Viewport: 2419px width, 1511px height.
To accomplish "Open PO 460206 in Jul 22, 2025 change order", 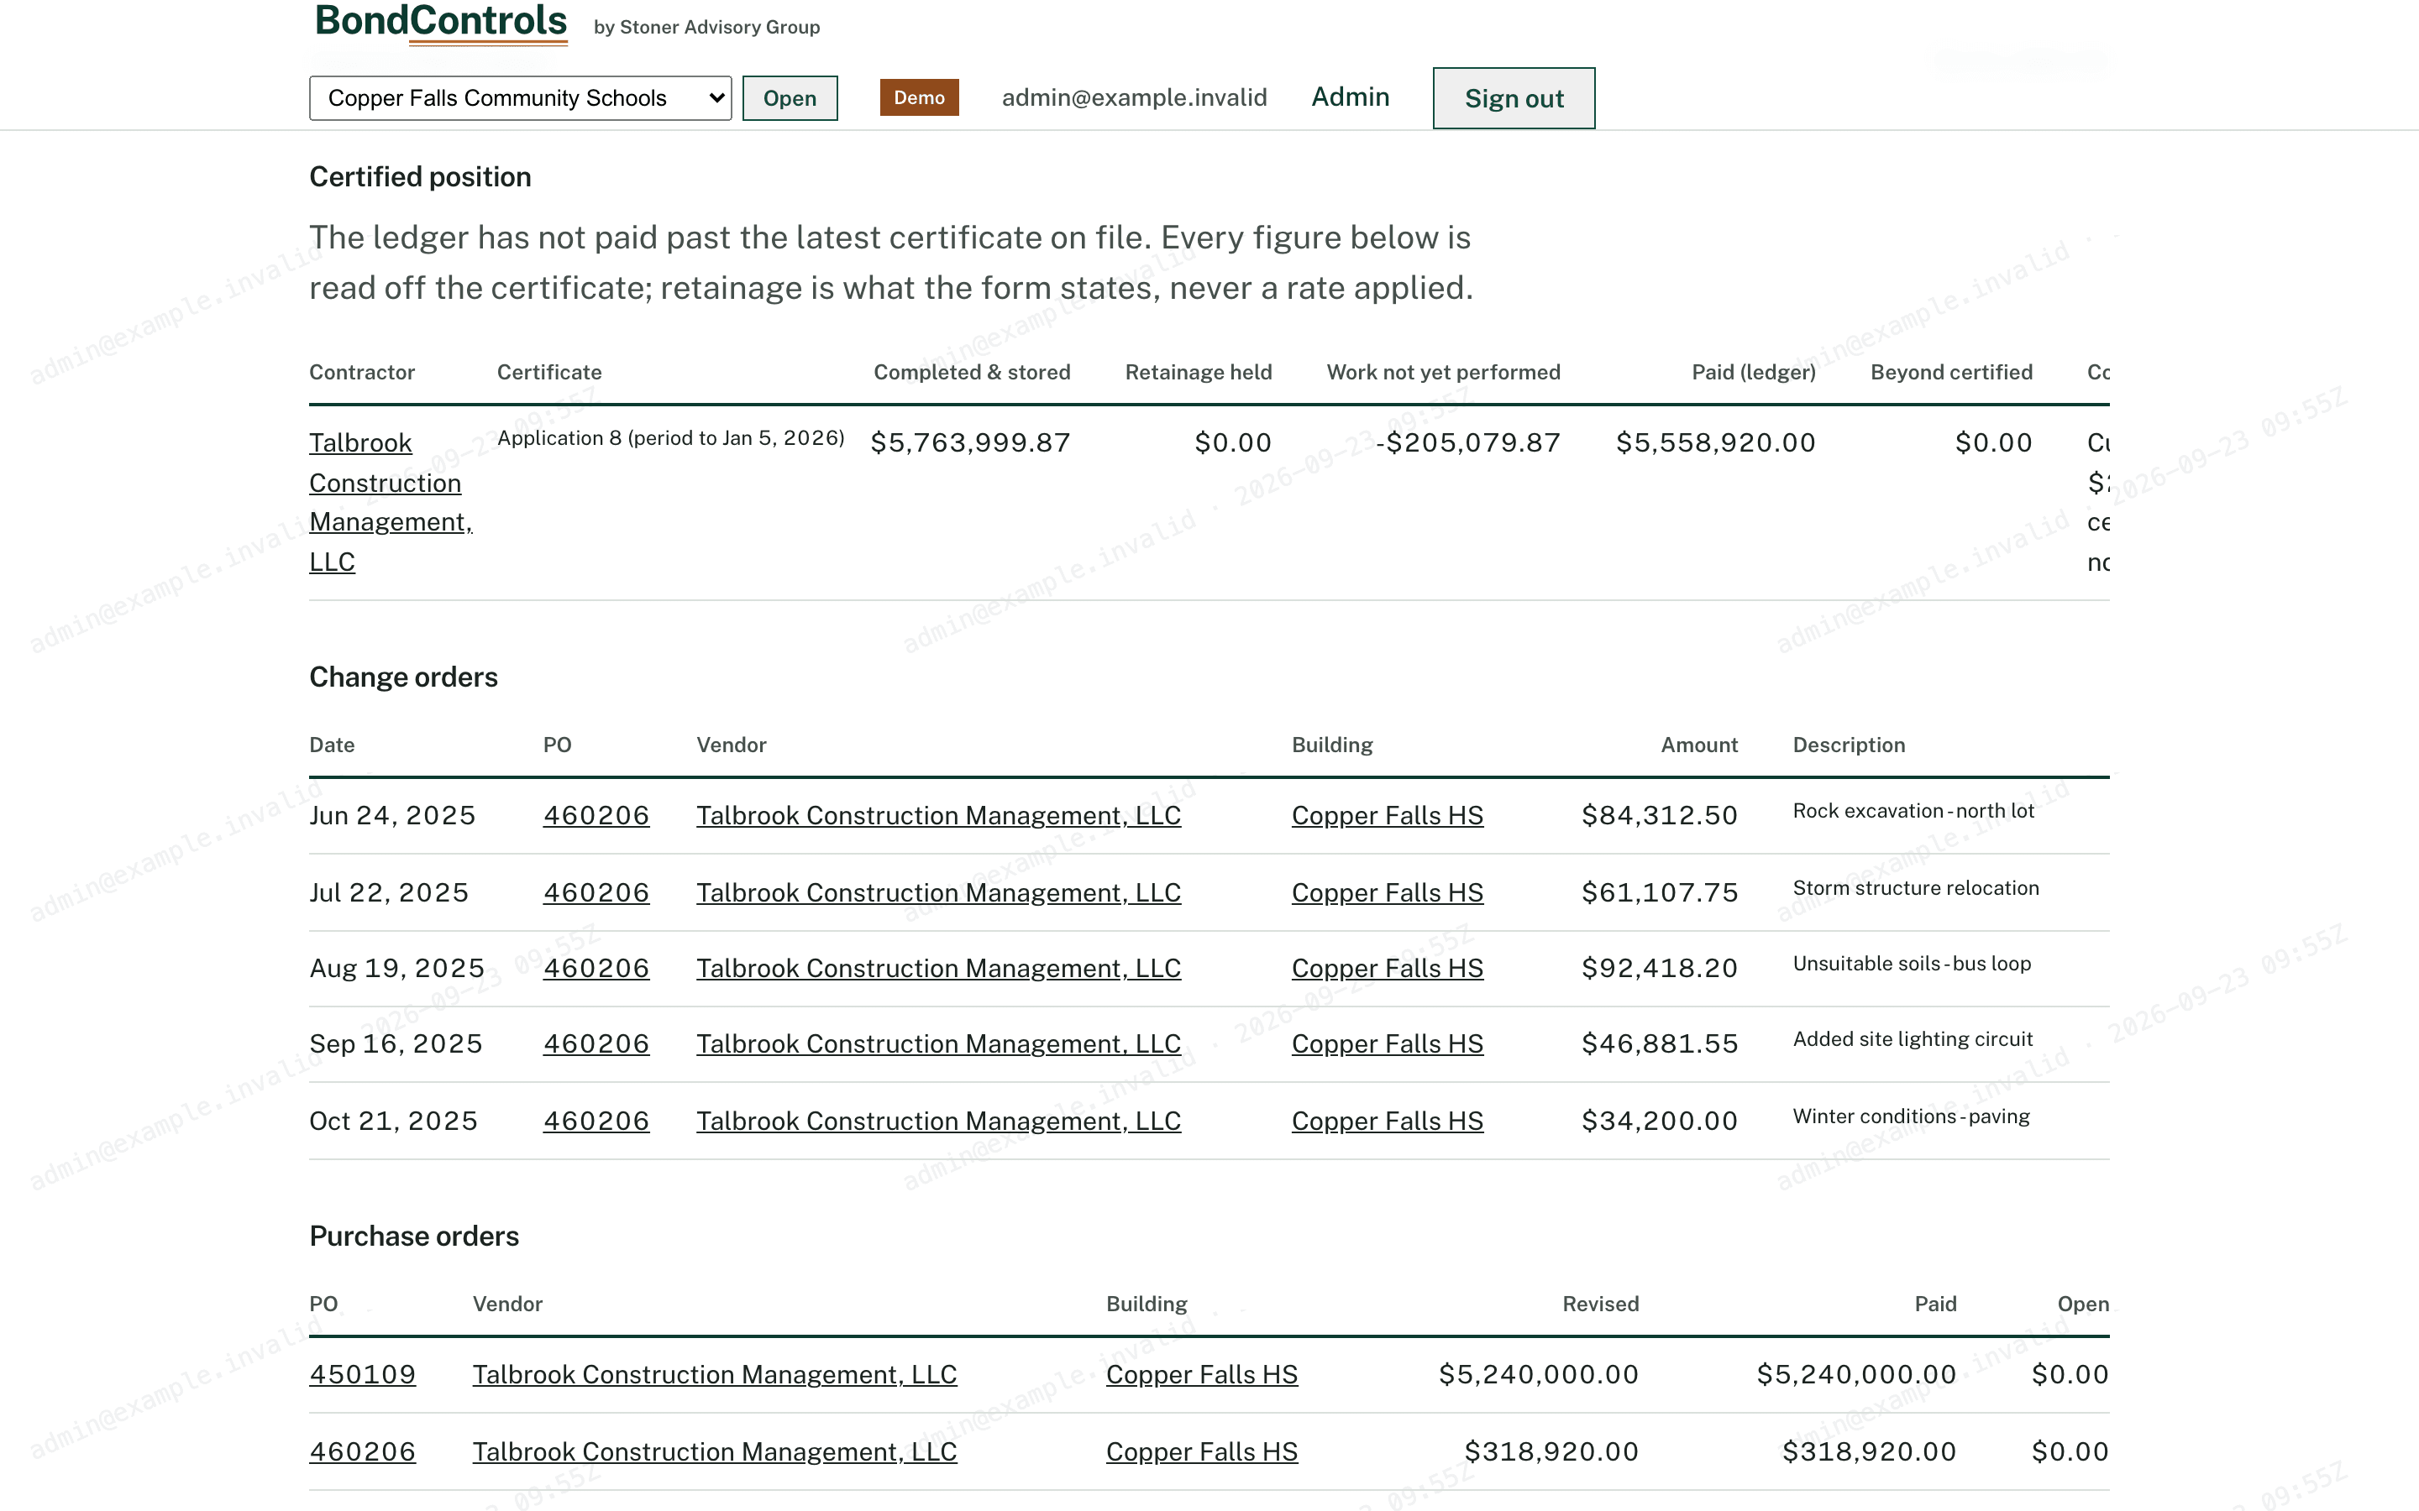I will pos(596,892).
